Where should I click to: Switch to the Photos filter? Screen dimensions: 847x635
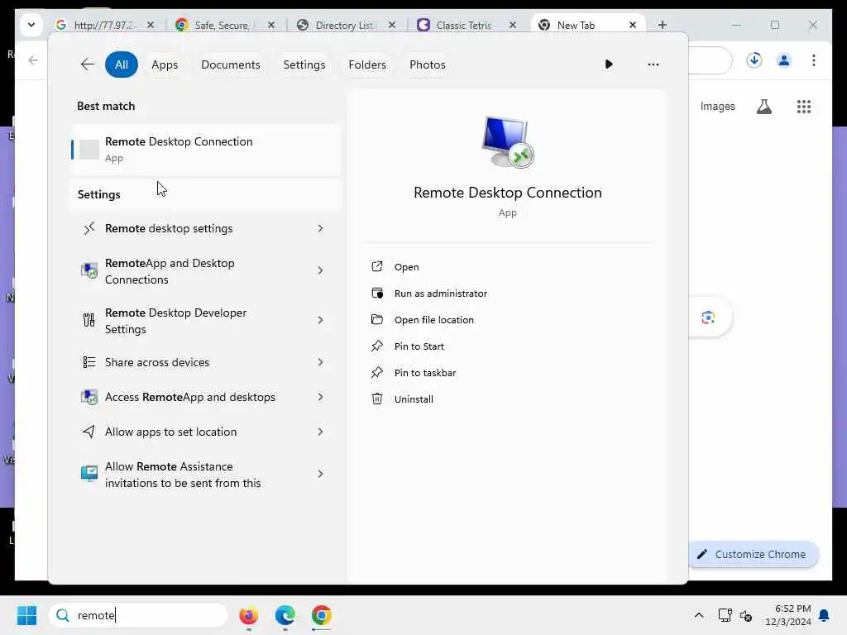428,64
